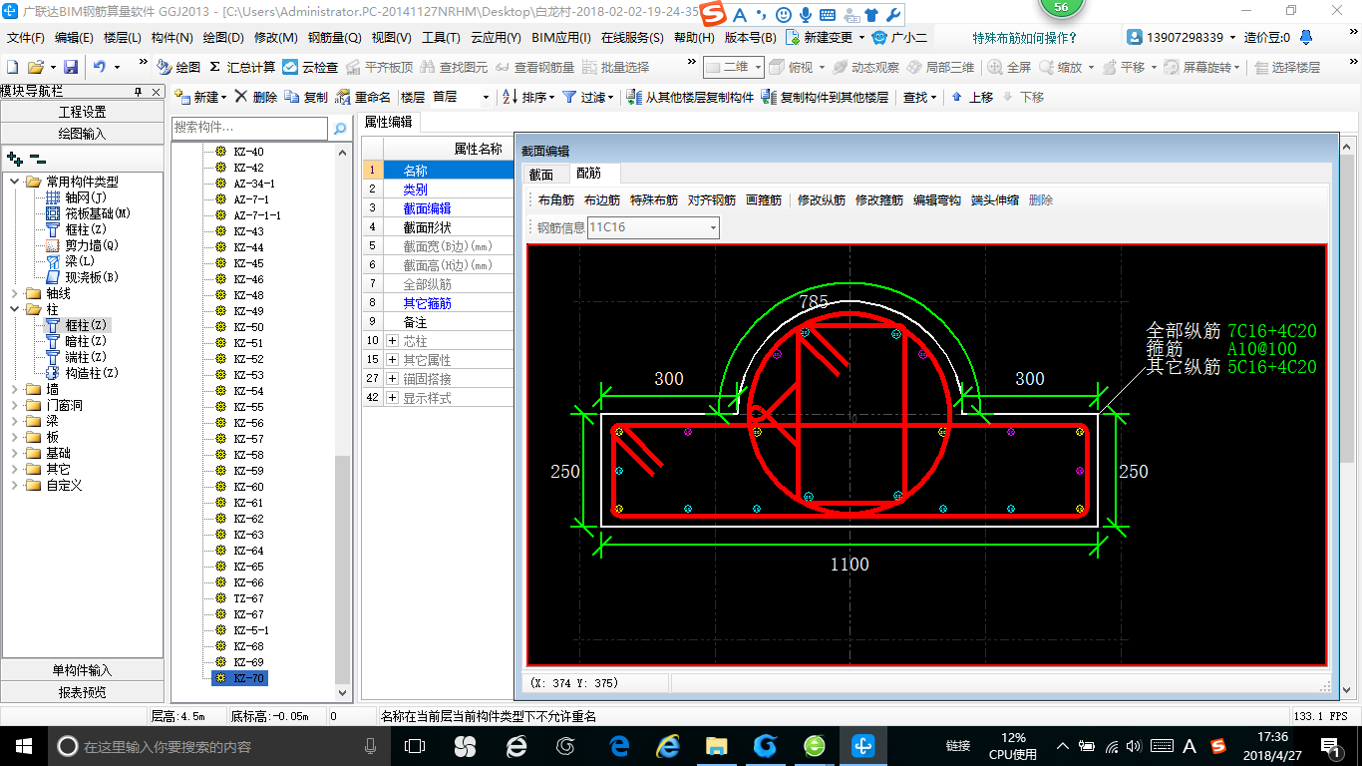
Task: Open the BIM应用(I) menu
Action: click(561, 38)
